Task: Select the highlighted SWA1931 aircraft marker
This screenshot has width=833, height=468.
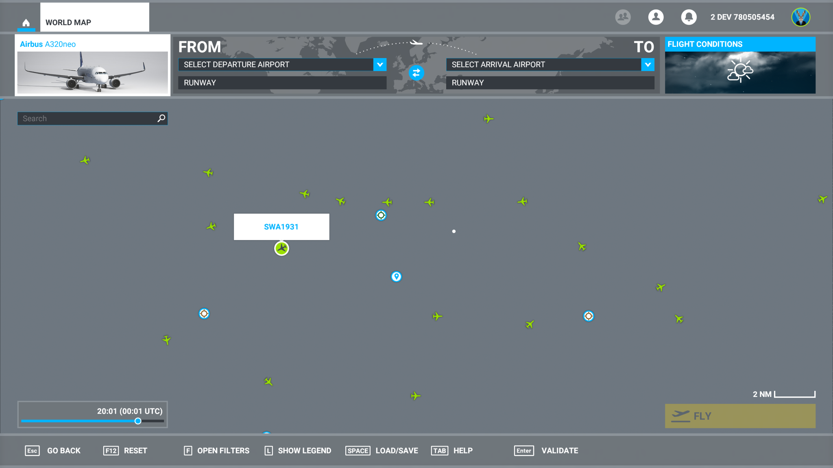Action: pos(281,248)
